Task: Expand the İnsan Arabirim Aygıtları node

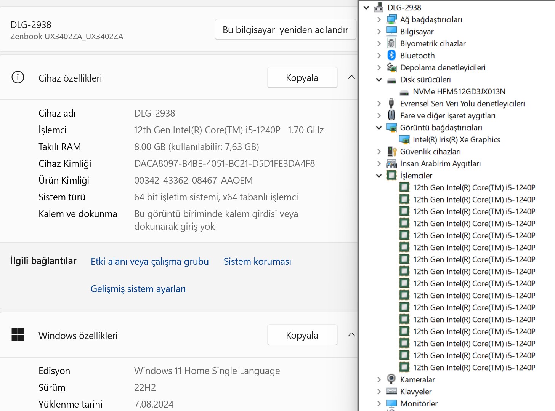Action: click(379, 163)
